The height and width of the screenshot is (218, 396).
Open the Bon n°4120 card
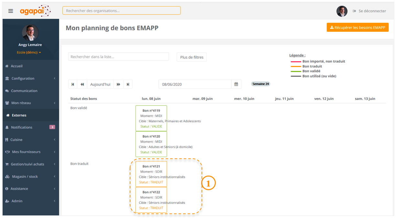pyautogui.click(x=151, y=144)
